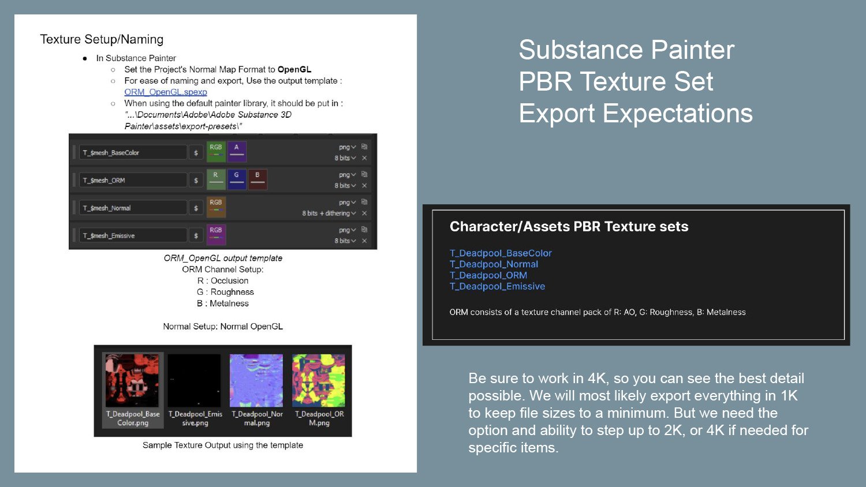Click the $ pattern token button beside T_$mesh_Emissive

(196, 235)
